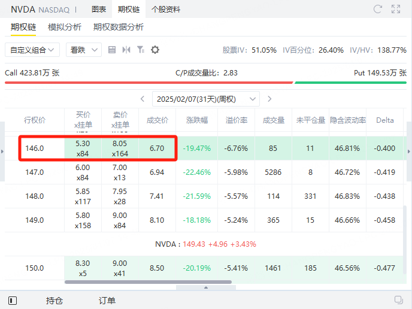Click the Call 423.81万 张 label
Viewport: 412px width, 309px height.
point(32,73)
